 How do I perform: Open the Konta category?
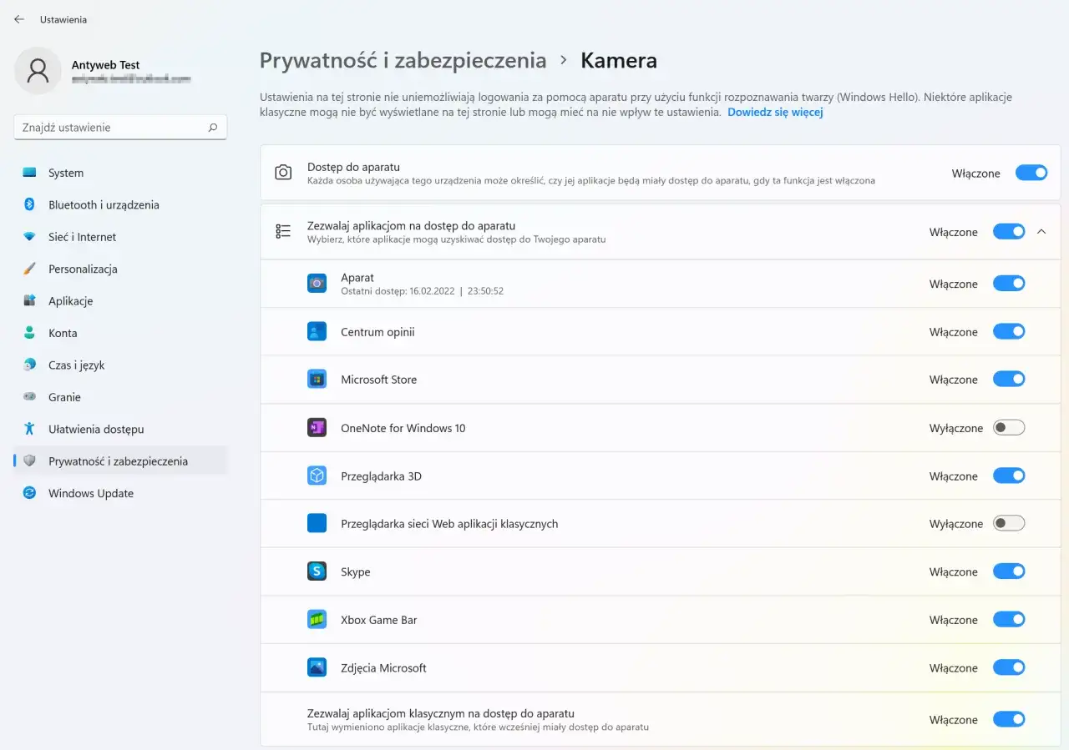[120, 333]
